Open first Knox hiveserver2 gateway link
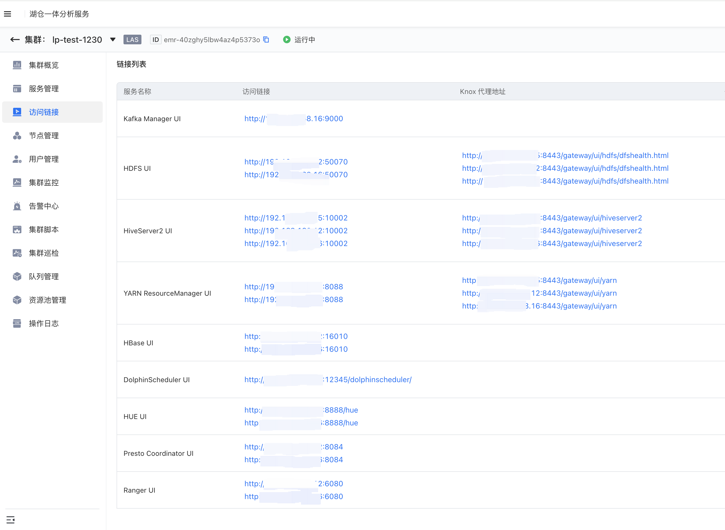Viewport: 725px width, 530px height. 552,218
